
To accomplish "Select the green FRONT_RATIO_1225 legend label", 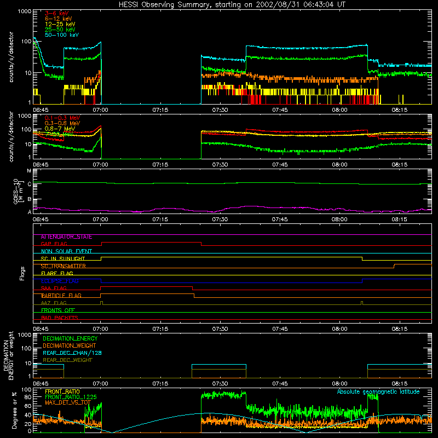I will (71, 397).
